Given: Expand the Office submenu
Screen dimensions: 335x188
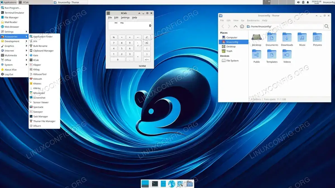Looking at the screenshot, I should pyautogui.click(x=14, y=60).
